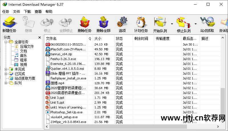Viewport: 228px width, 131px height.
Task: Open the 查看 menu
Action: pos(38,11)
